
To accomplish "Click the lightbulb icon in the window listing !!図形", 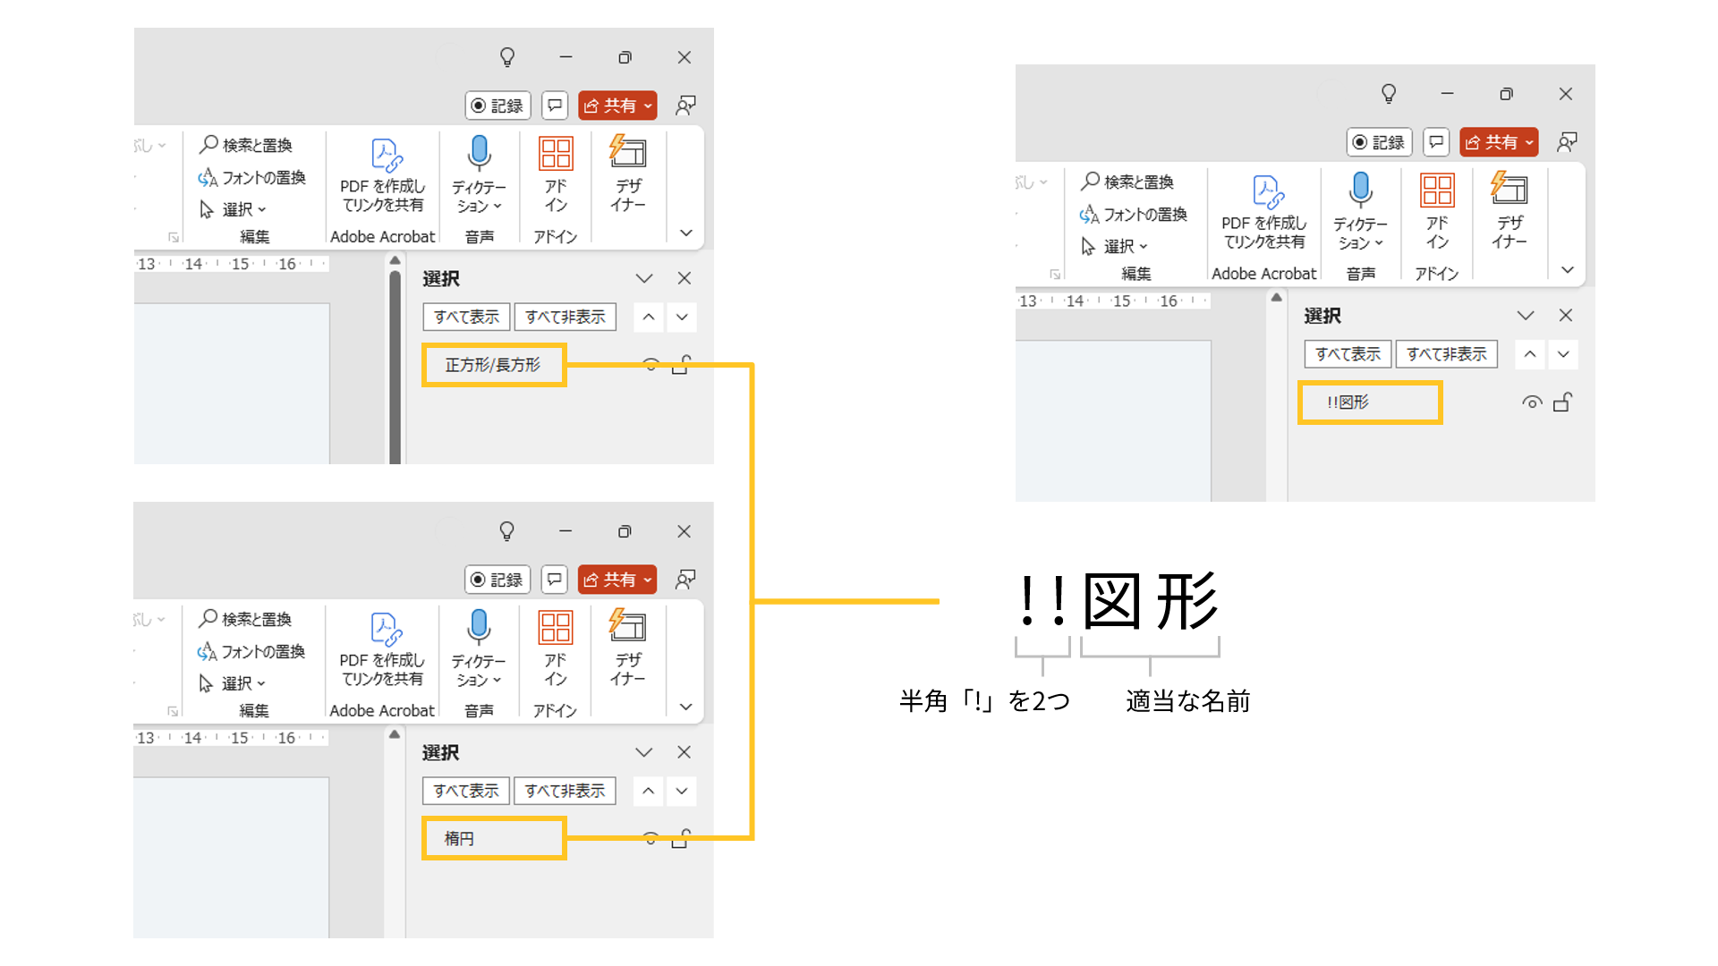I will [1389, 94].
